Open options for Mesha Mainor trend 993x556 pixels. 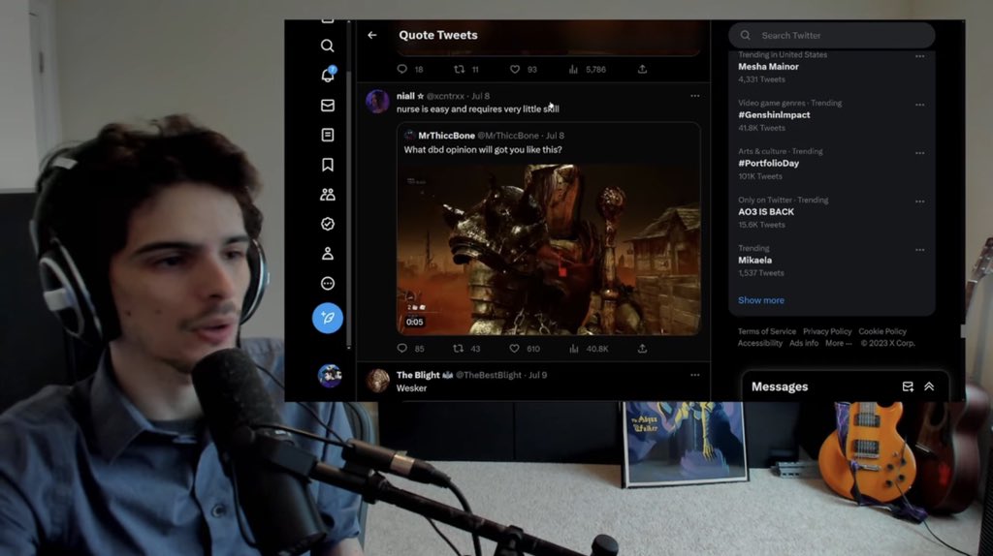(x=919, y=56)
